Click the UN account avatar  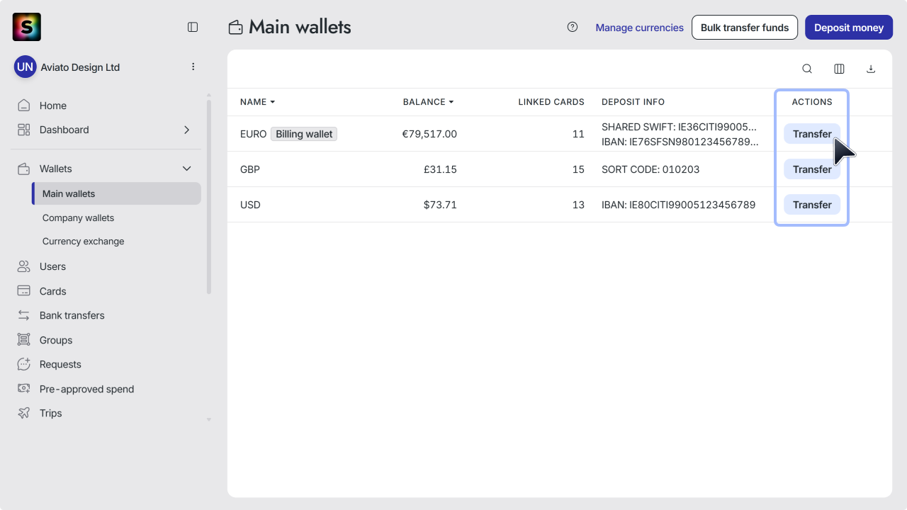pos(25,67)
